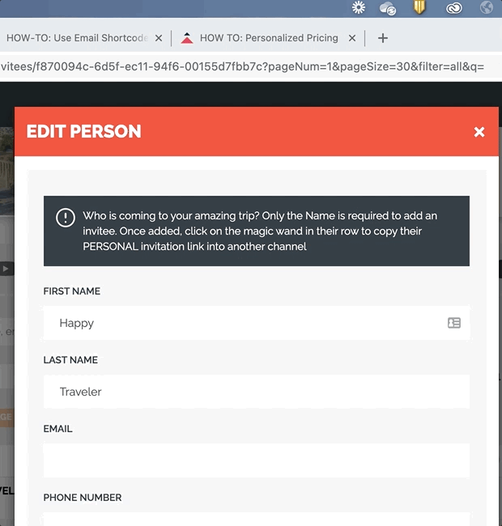Close the Personalized Pricing tab

click(x=352, y=38)
